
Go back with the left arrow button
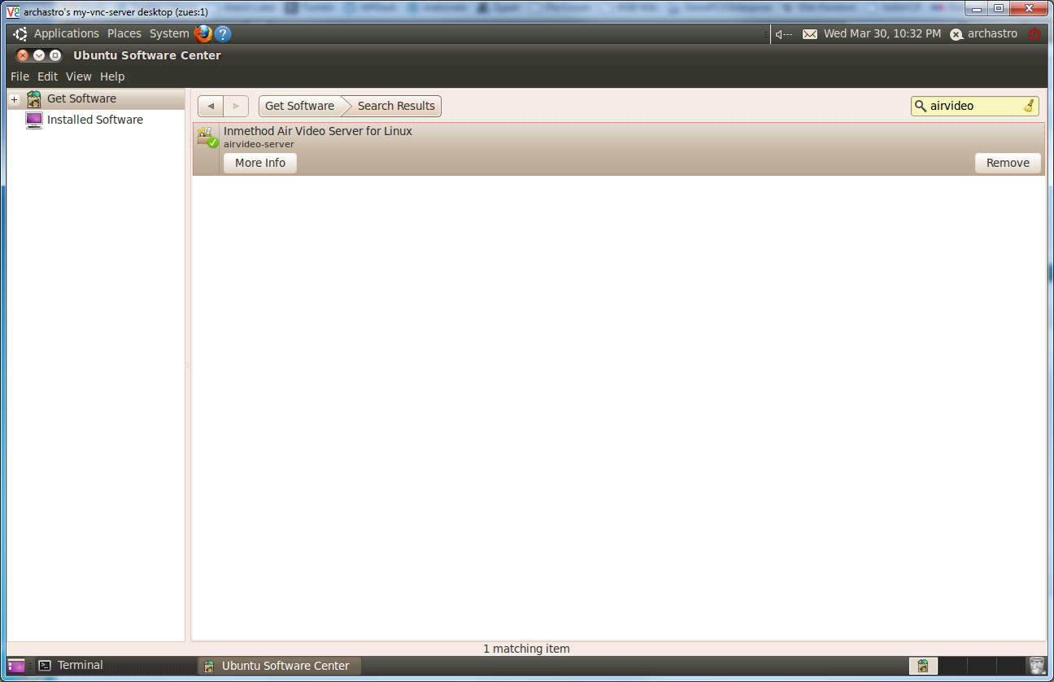pyautogui.click(x=211, y=107)
